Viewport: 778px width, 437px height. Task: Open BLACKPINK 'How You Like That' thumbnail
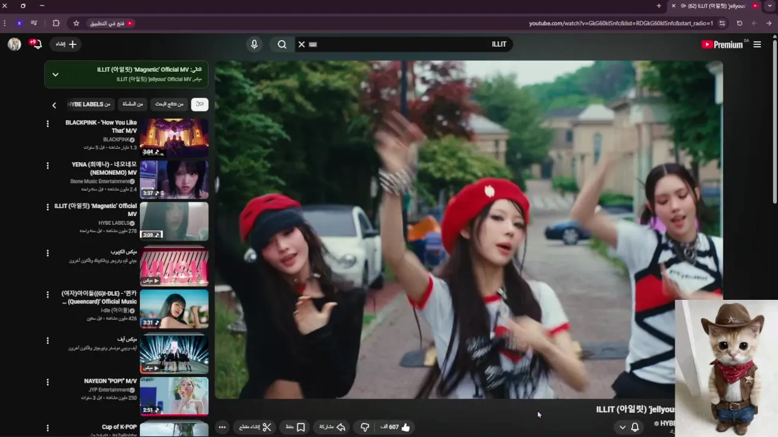click(x=174, y=138)
